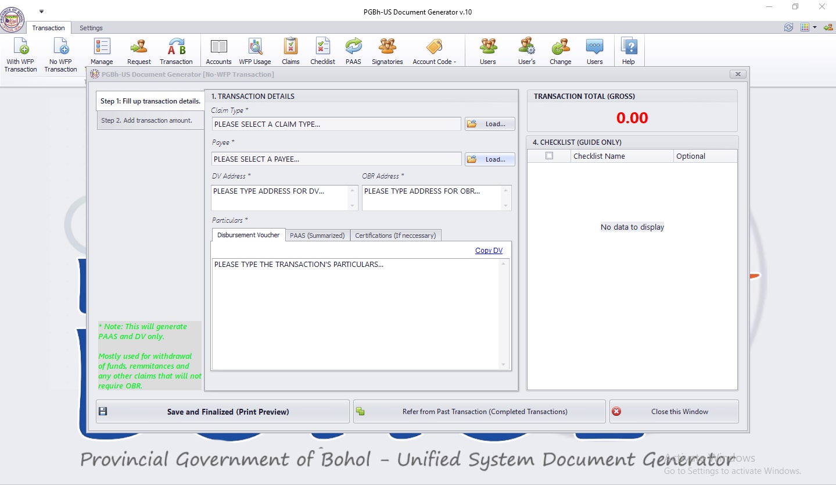Click the Payee field
Image resolution: width=836 pixels, height=485 pixels.
336,159
